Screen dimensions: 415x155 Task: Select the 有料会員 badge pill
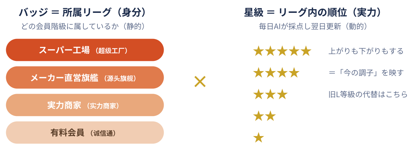(x=85, y=133)
